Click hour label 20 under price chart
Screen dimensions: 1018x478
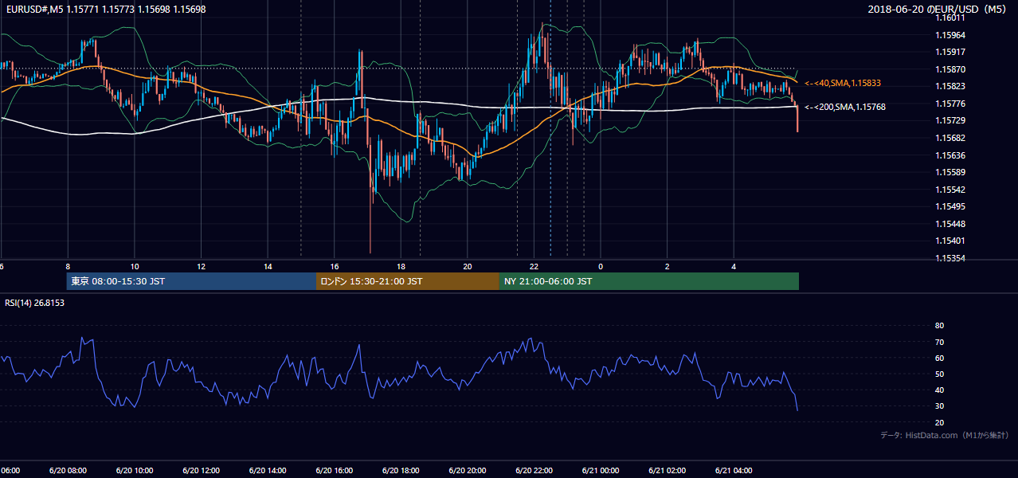point(467,266)
